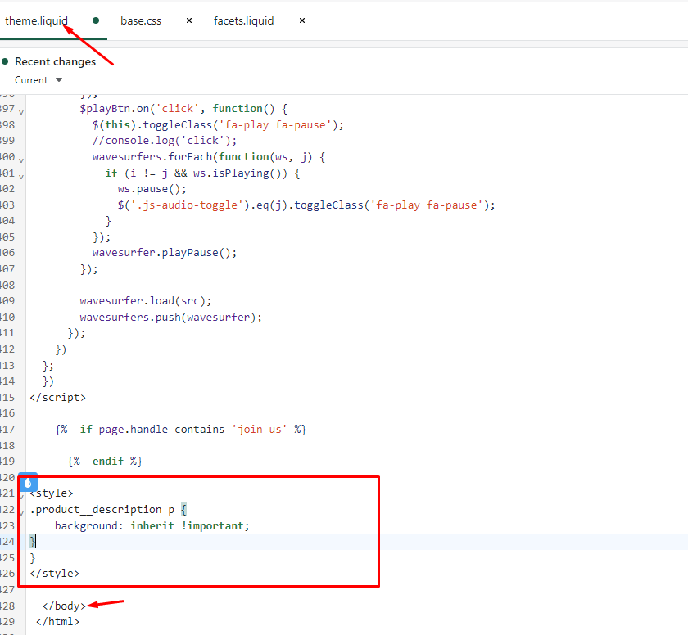The width and height of the screenshot is (688, 635).
Task: Close the base.css tab
Action: [x=189, y=20]
